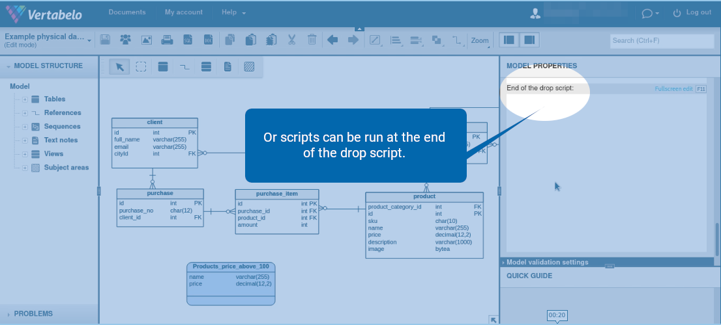This screenshot has height=325, width=721.
Task: Collapse the Model Structure panel
Action: 8,66
